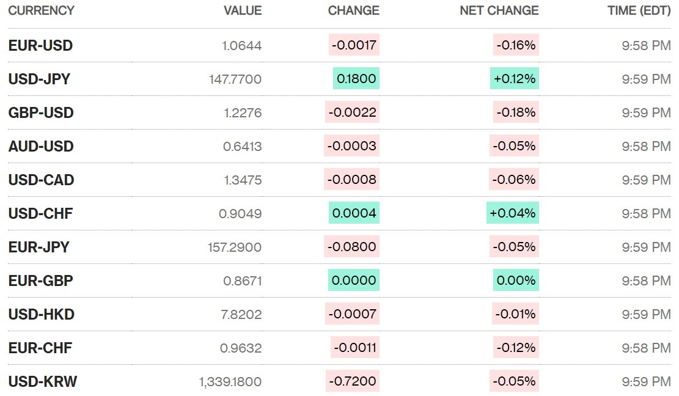Click the 1,339.1800 value for USD-KRW
This screenshot has width=679, height=396.
click(x=230, y=381)
